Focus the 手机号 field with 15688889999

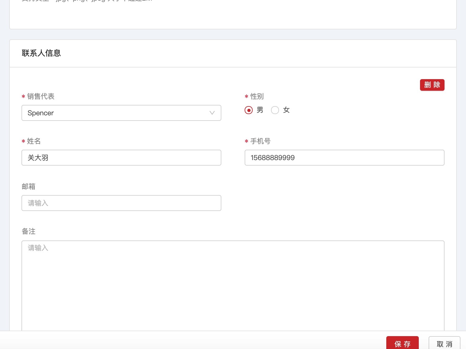point(344,158)
